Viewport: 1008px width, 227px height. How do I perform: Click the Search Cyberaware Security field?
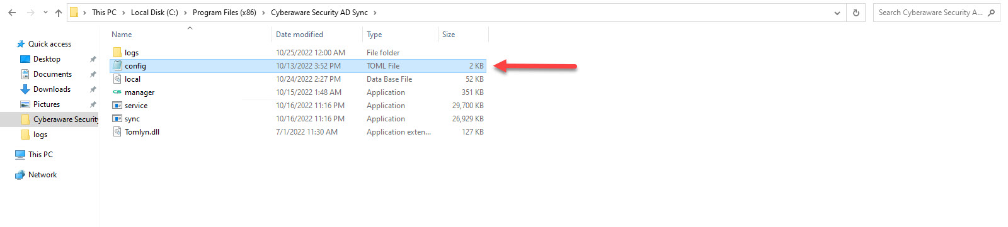coord(931,13)
